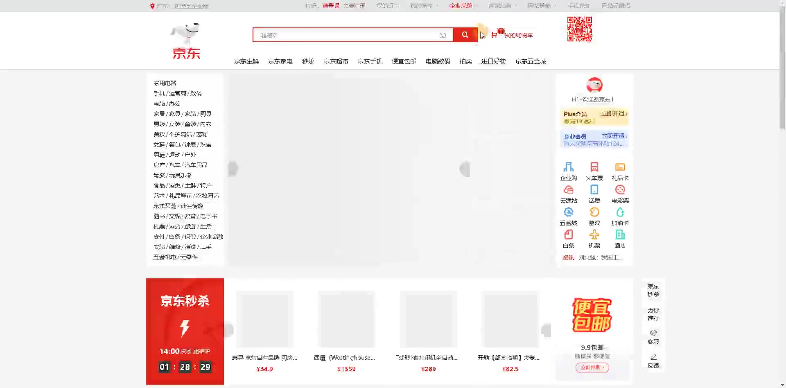Open 秒杀 navigation tab

(x=308, y=61)
